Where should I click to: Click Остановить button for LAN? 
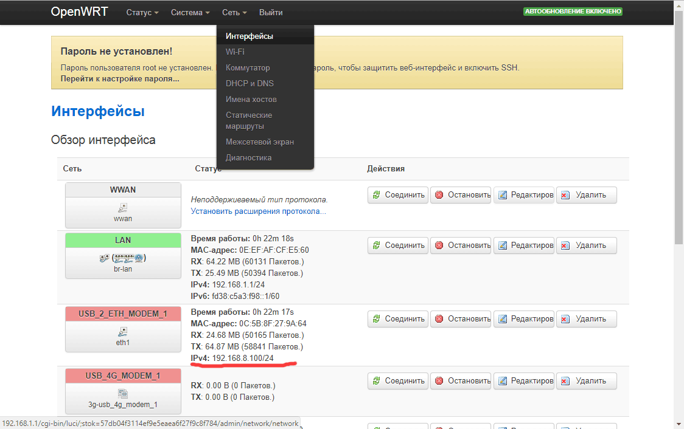[x=461, y=245]
